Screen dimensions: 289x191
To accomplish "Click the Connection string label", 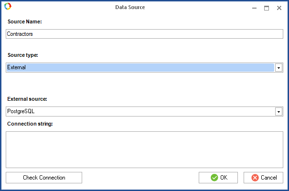I will (x=30, y=124).
